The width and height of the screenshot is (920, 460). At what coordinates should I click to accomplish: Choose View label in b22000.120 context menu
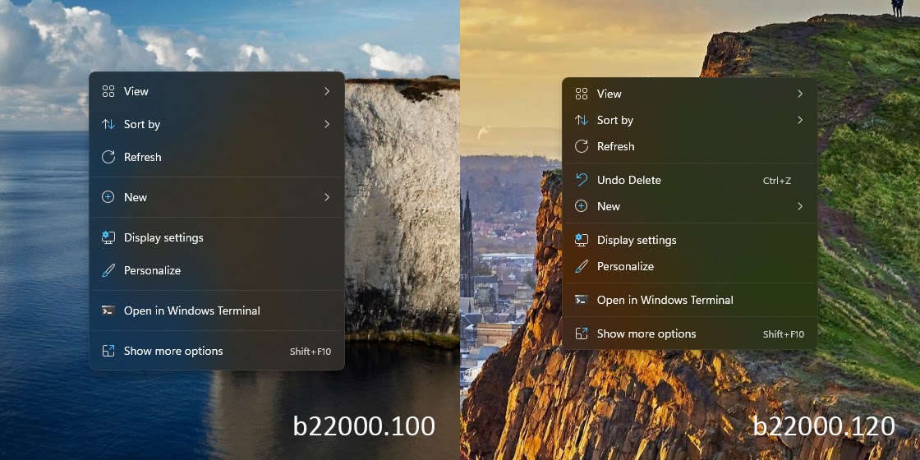[609, 94]
